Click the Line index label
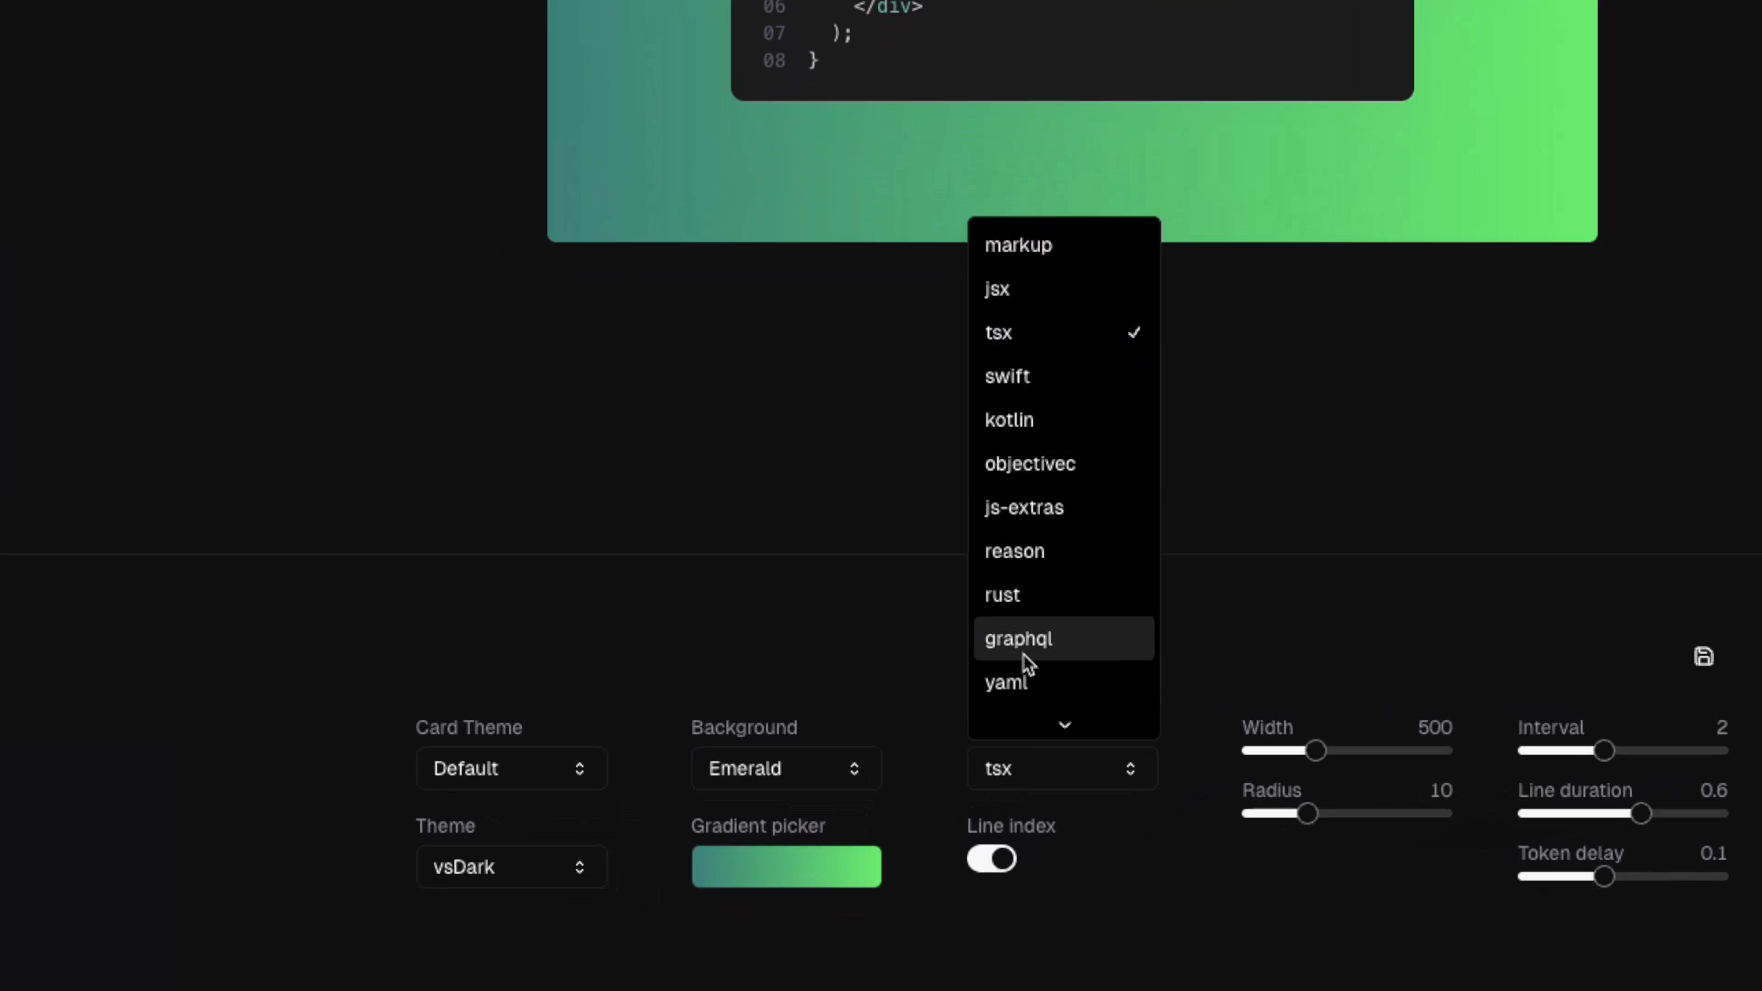 tap(1011, 825)
